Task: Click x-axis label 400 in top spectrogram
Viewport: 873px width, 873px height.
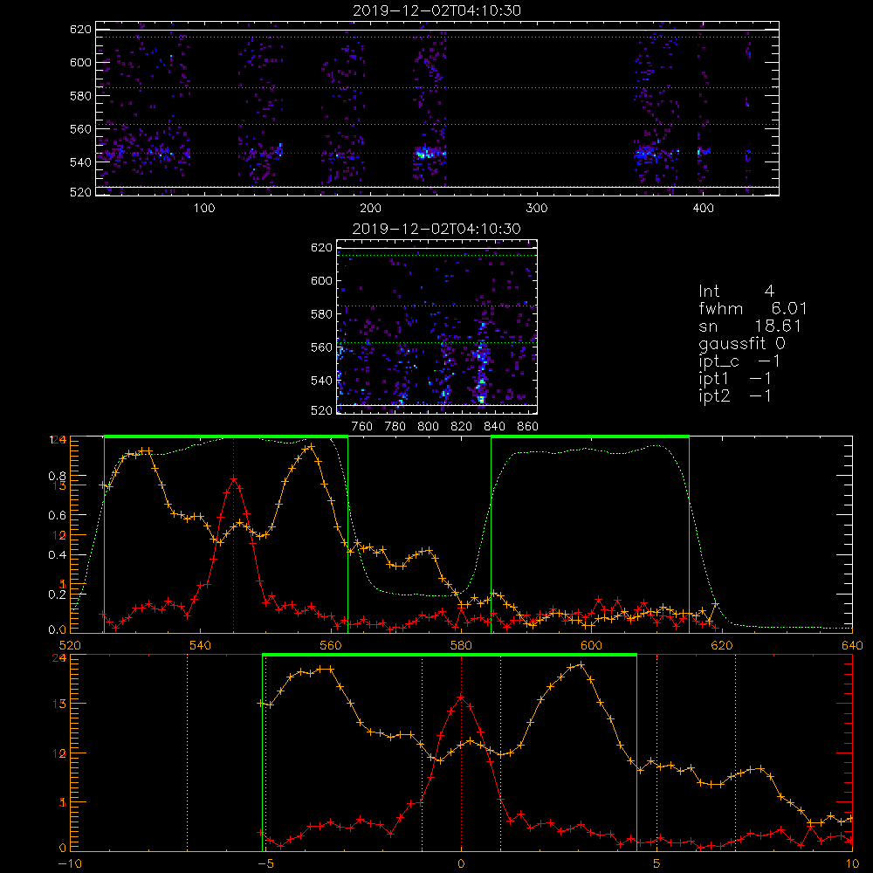Action: (x=703, y=209)
